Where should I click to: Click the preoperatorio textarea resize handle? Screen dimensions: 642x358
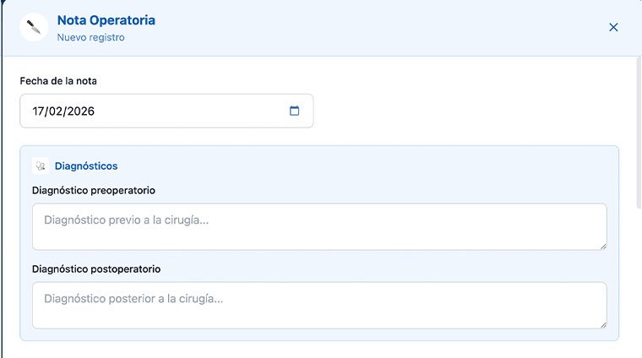tap(602, 246)
